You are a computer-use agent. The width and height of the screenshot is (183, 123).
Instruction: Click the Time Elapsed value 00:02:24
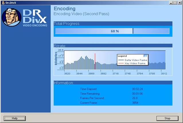pyautogui.click(x=137, y=89)
